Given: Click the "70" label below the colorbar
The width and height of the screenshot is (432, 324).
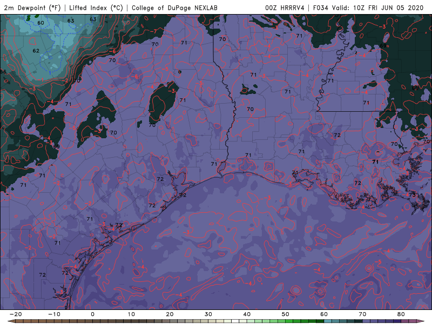Looking at the screenshot, I should (362, 314).
